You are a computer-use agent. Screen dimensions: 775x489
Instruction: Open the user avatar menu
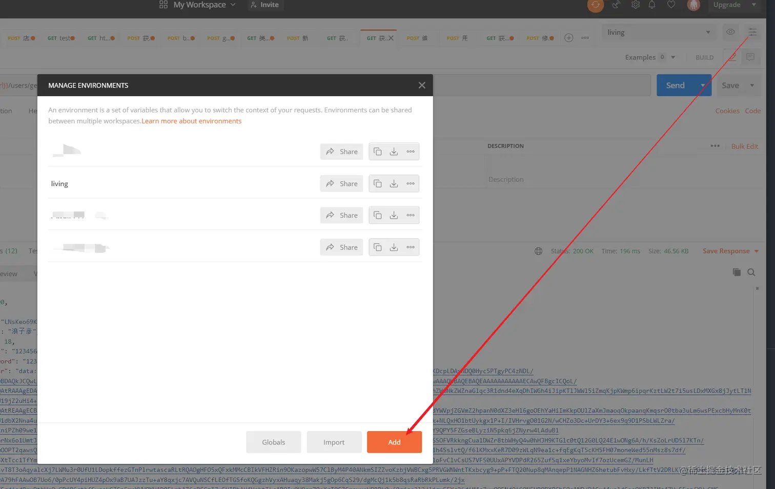click(x=694, y=5)
